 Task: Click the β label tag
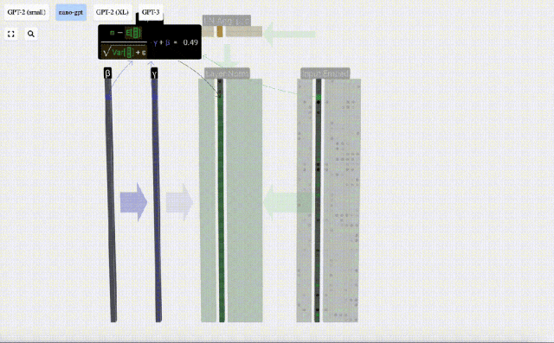[107, 73]
